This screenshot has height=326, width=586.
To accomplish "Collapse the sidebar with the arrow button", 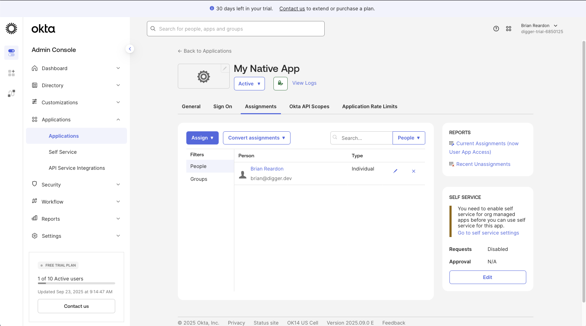I will tap(130, 49).
